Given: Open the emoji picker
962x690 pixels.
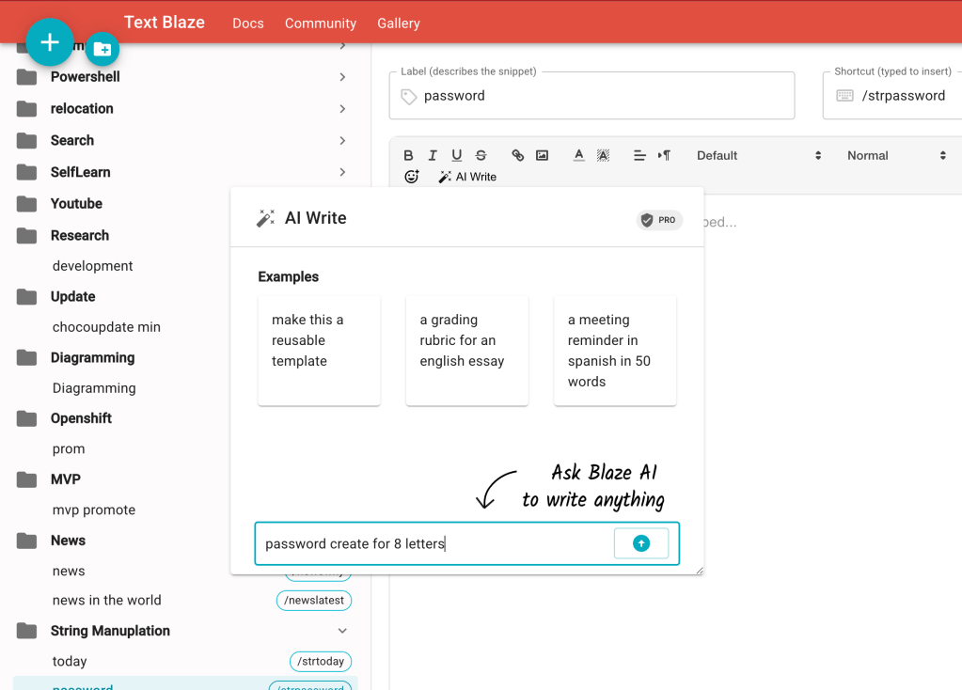Looking at the screenshot, I should coord(412,177).
